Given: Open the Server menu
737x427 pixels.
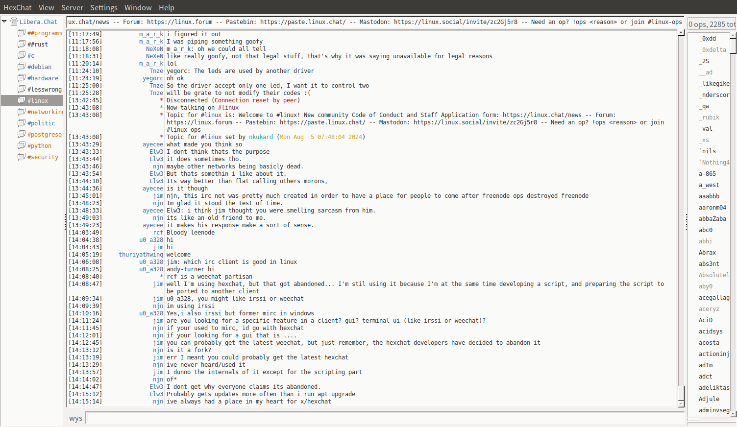Looking at the screenshot, I should pyautogui.click(x=72, y=8).
